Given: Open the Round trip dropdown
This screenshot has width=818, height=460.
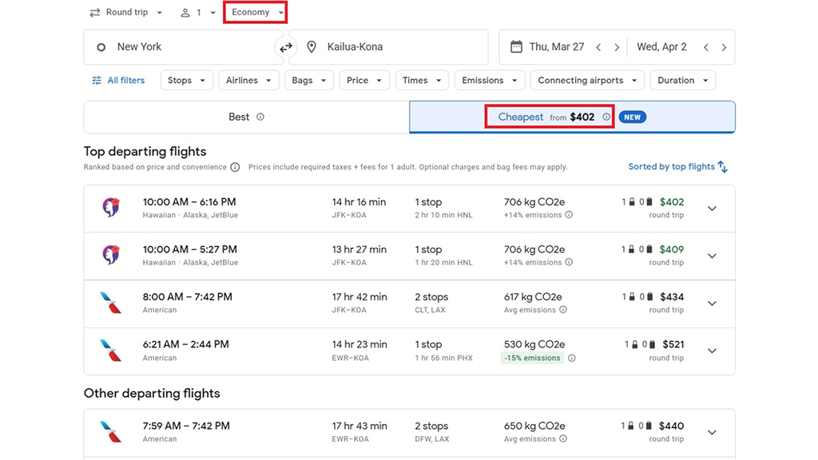Looking at the screenshot, I should click(x=126, y=13).
